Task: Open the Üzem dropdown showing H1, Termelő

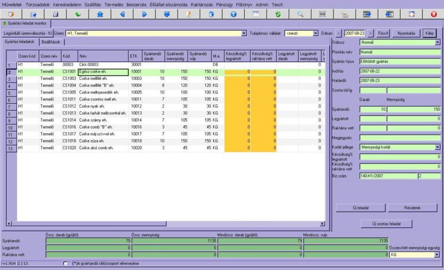Action: (244, 33)
